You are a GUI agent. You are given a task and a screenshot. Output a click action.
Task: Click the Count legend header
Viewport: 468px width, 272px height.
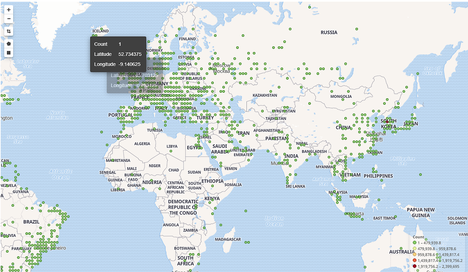[418, 237]
